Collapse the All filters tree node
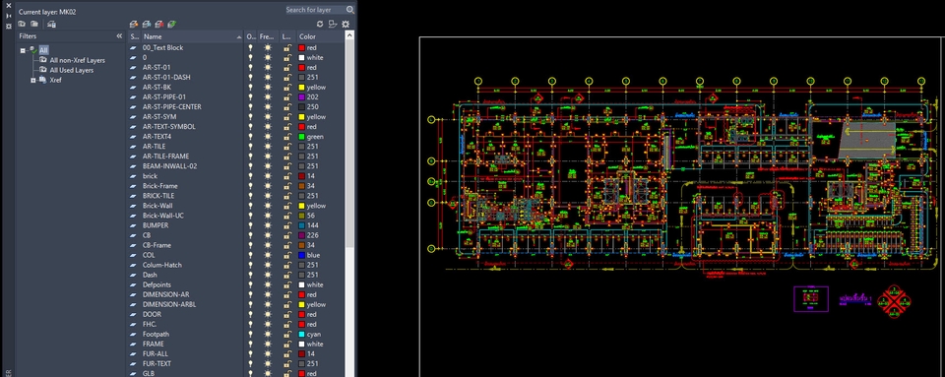The image size is (945, 377). click(x=23, y=50)
